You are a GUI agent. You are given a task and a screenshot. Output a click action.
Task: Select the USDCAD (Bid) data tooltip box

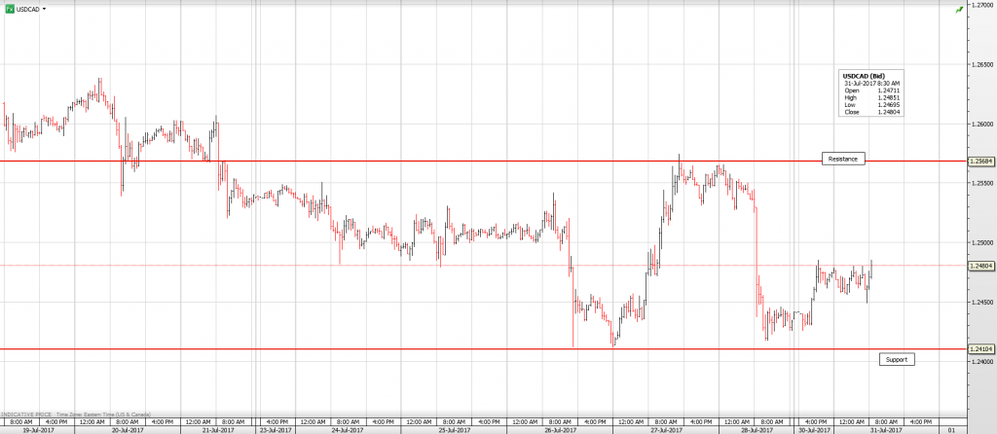point(871,93)
